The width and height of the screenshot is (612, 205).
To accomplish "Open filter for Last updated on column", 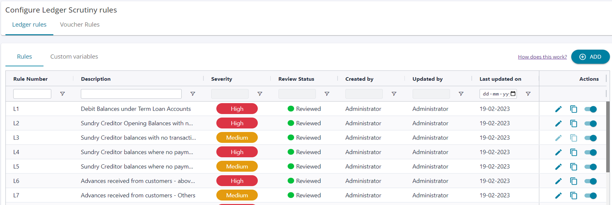I will tap(528, 94).
